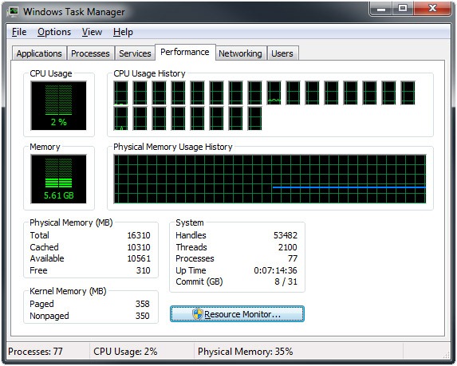Click the Total physical memory value 16310
The height and width of the screenshot is (366, 457).
(139, 235)
